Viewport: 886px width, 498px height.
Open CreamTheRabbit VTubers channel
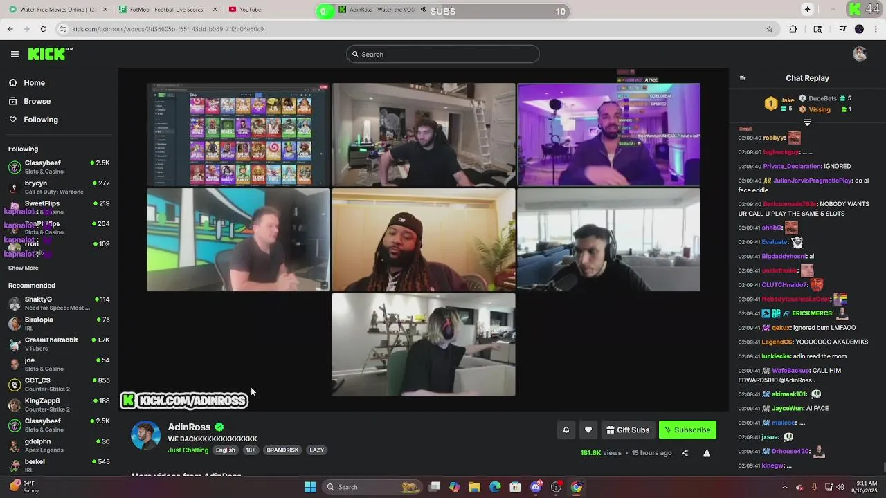click(59, 344)
